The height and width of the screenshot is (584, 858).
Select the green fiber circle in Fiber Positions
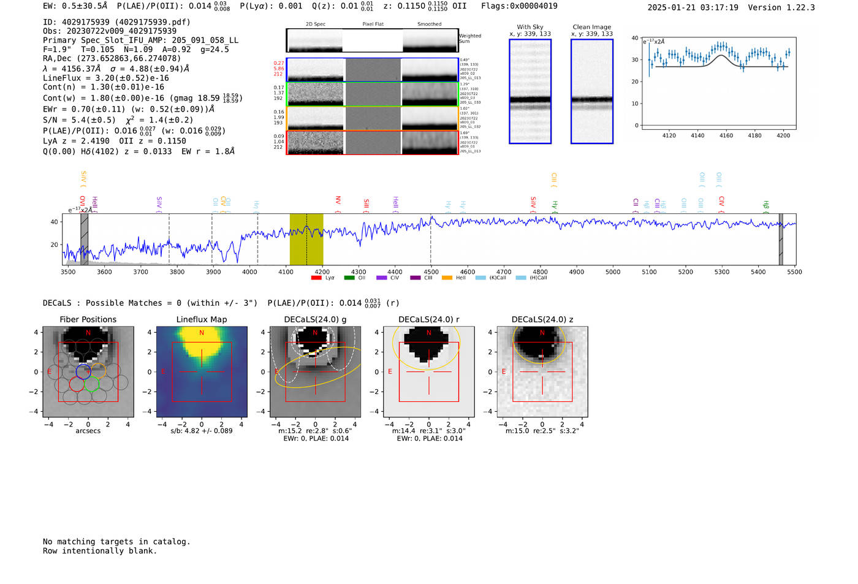click(91, 384)
